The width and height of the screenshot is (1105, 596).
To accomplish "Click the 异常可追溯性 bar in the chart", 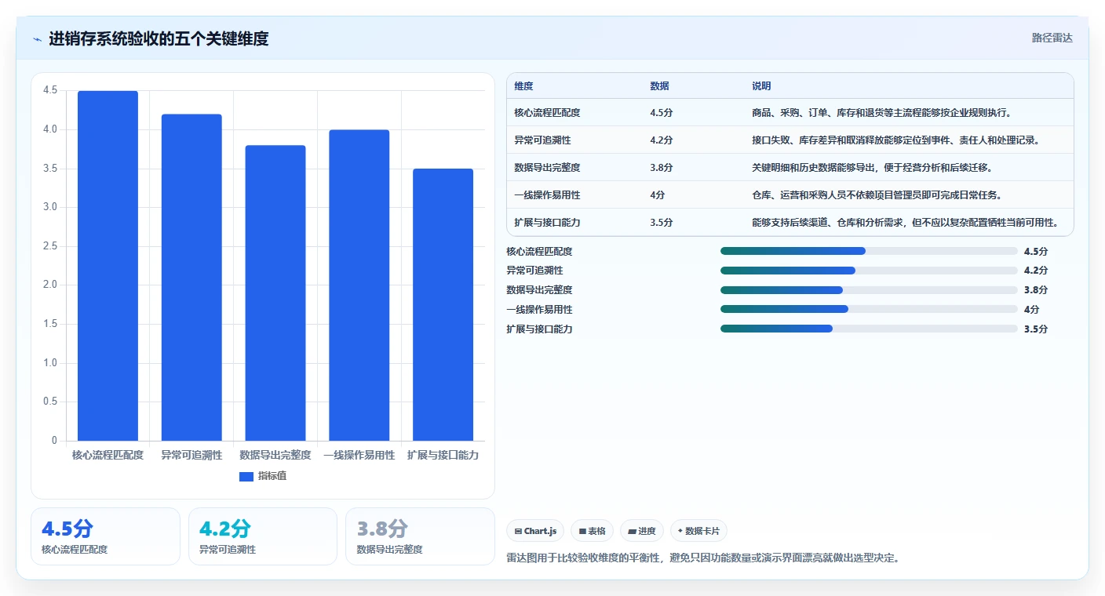I will tap(191, 278).
